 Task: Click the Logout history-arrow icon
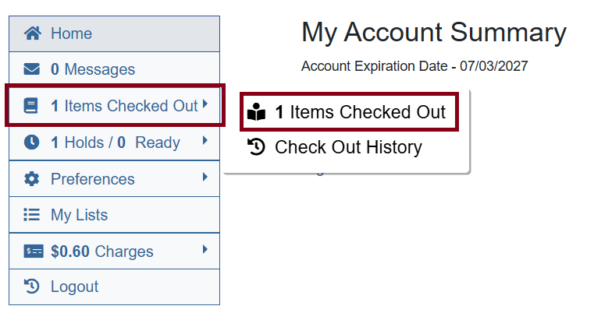coord(32,287)
